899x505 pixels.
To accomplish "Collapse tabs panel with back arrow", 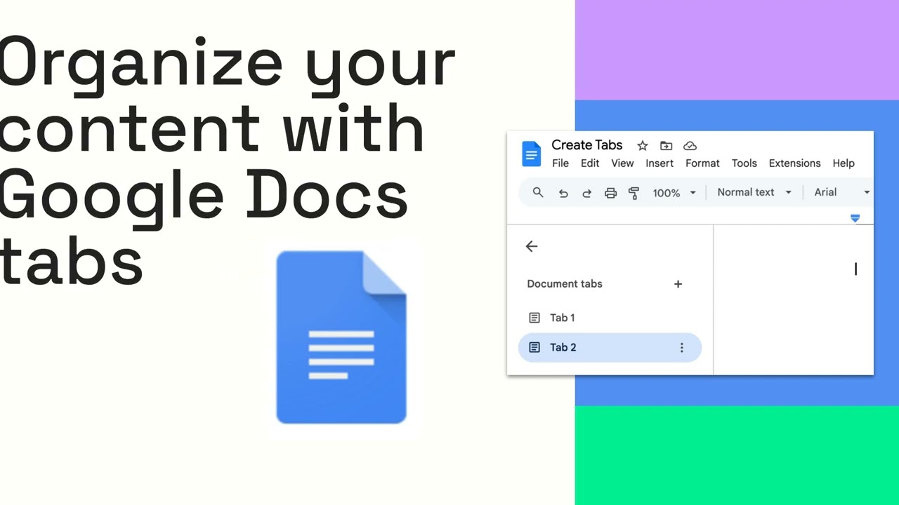I will coord(532,246).
